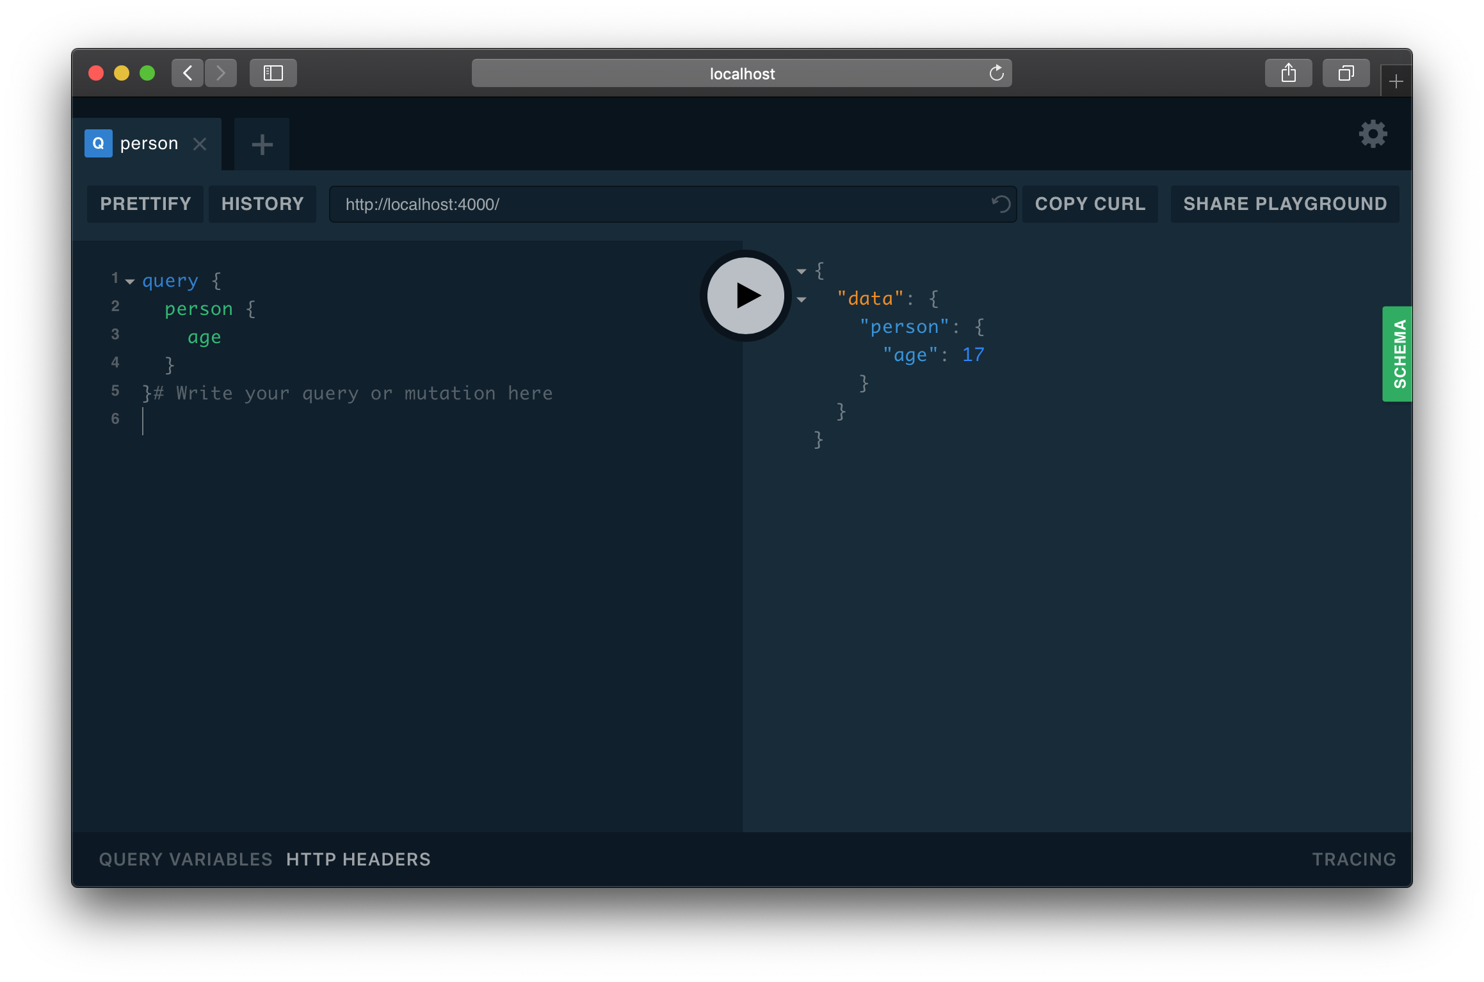Toggle Safari sidebar
Viewport: 1484px width, 982px height.
coord(273,73)
